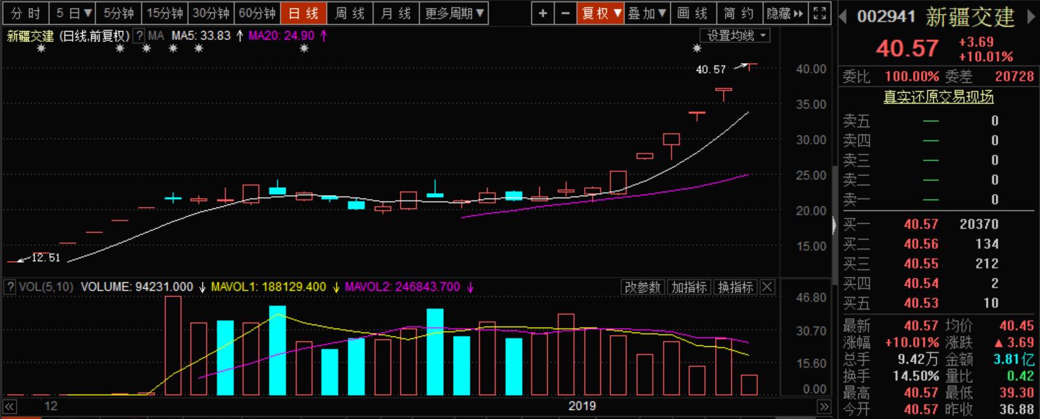Switch to the 周线 weekly tab
This screenshot has height=419, width=1040.
349,13
